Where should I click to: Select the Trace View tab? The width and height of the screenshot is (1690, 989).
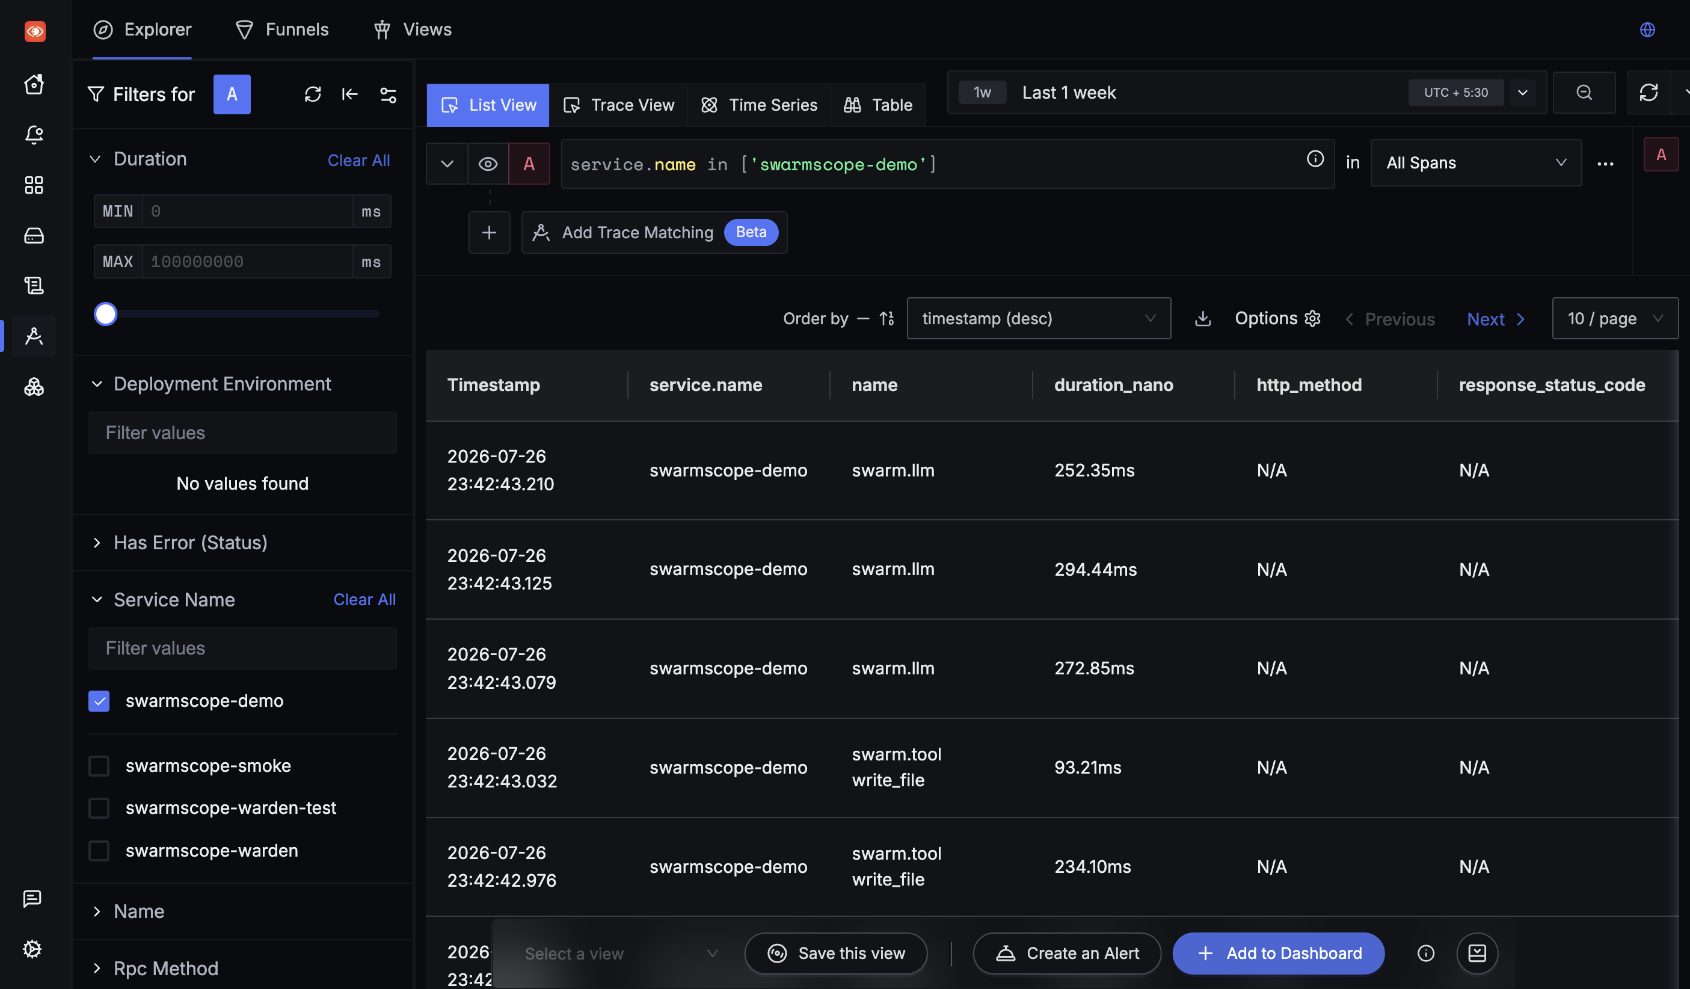pos(618,105)
